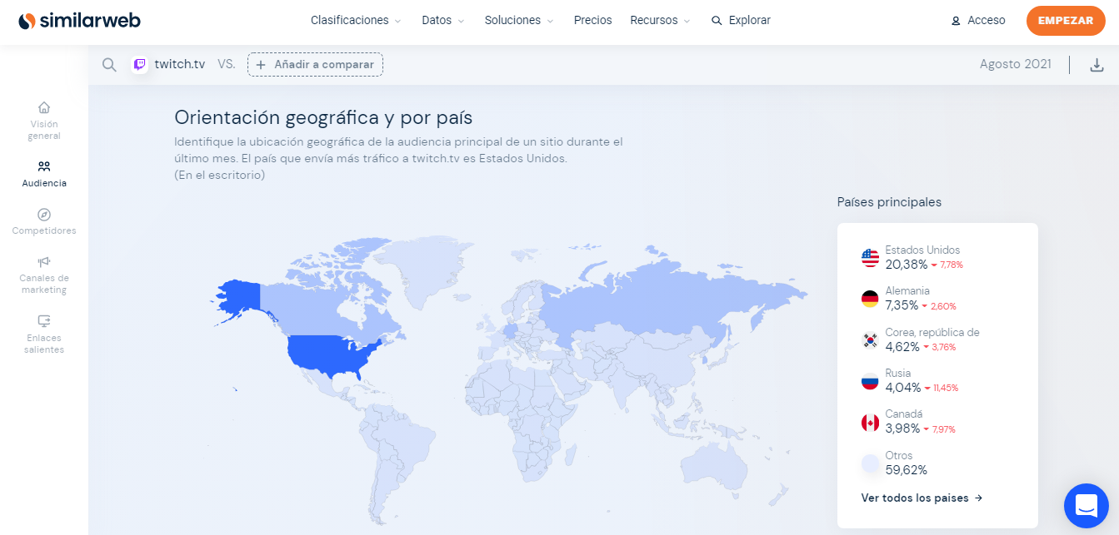This screenshot has width=1119, height=535.
Task: Open the Competidores sidebar section
Action: (44, 222)
